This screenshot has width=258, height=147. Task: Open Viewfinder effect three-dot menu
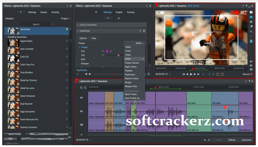pyautogui.click(x=140, y=31)
